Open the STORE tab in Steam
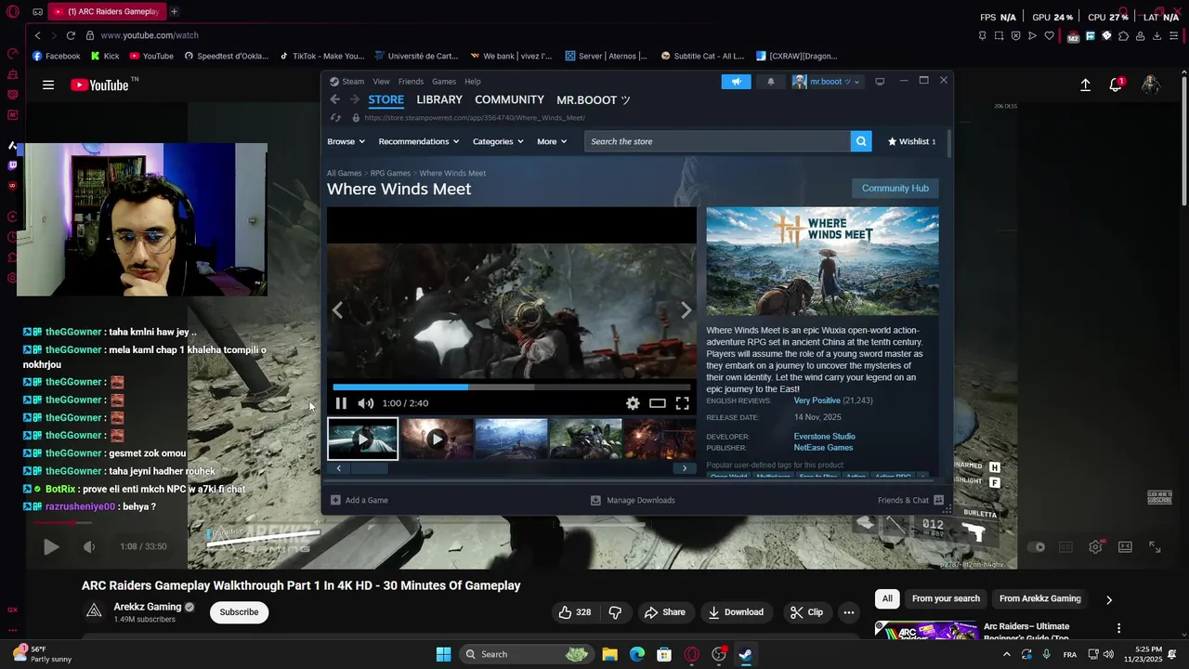 click(x=385, y=99)
